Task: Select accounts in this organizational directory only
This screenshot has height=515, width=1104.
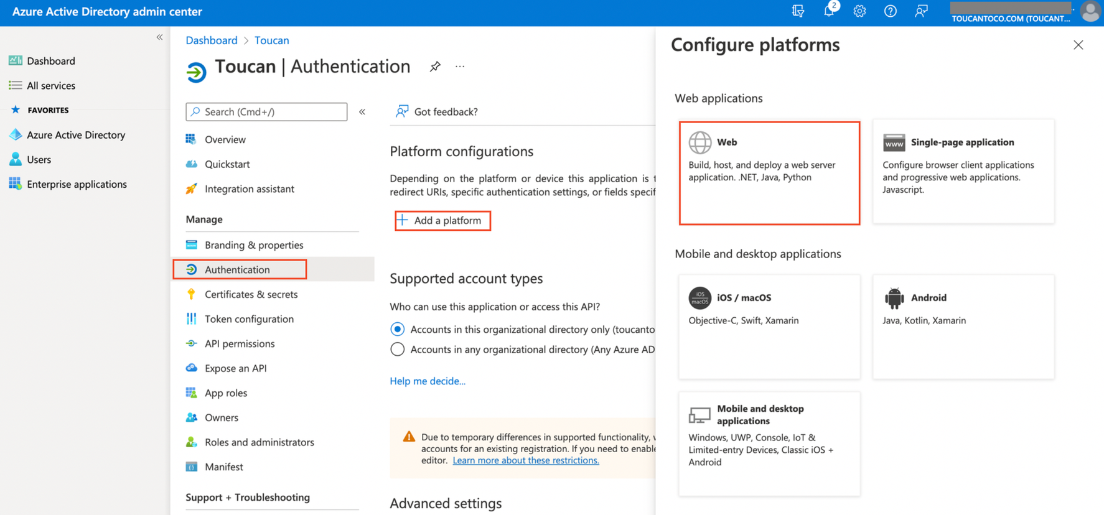Action: click(397, 329)
